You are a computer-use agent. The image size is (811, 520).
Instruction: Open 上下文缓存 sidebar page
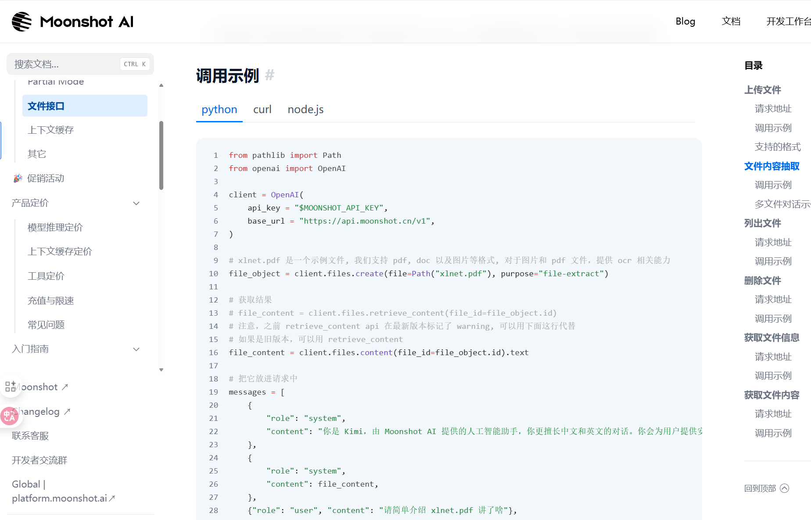point(50,130)
